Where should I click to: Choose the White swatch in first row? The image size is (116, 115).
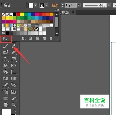click(11, 14)
